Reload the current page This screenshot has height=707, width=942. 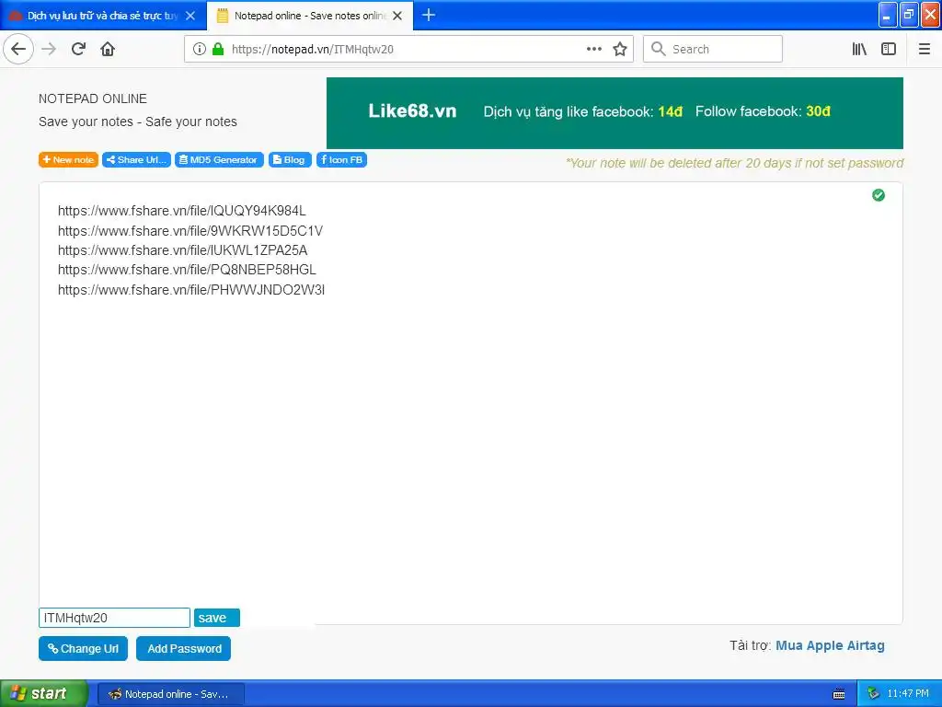click(x=78, y=49)
